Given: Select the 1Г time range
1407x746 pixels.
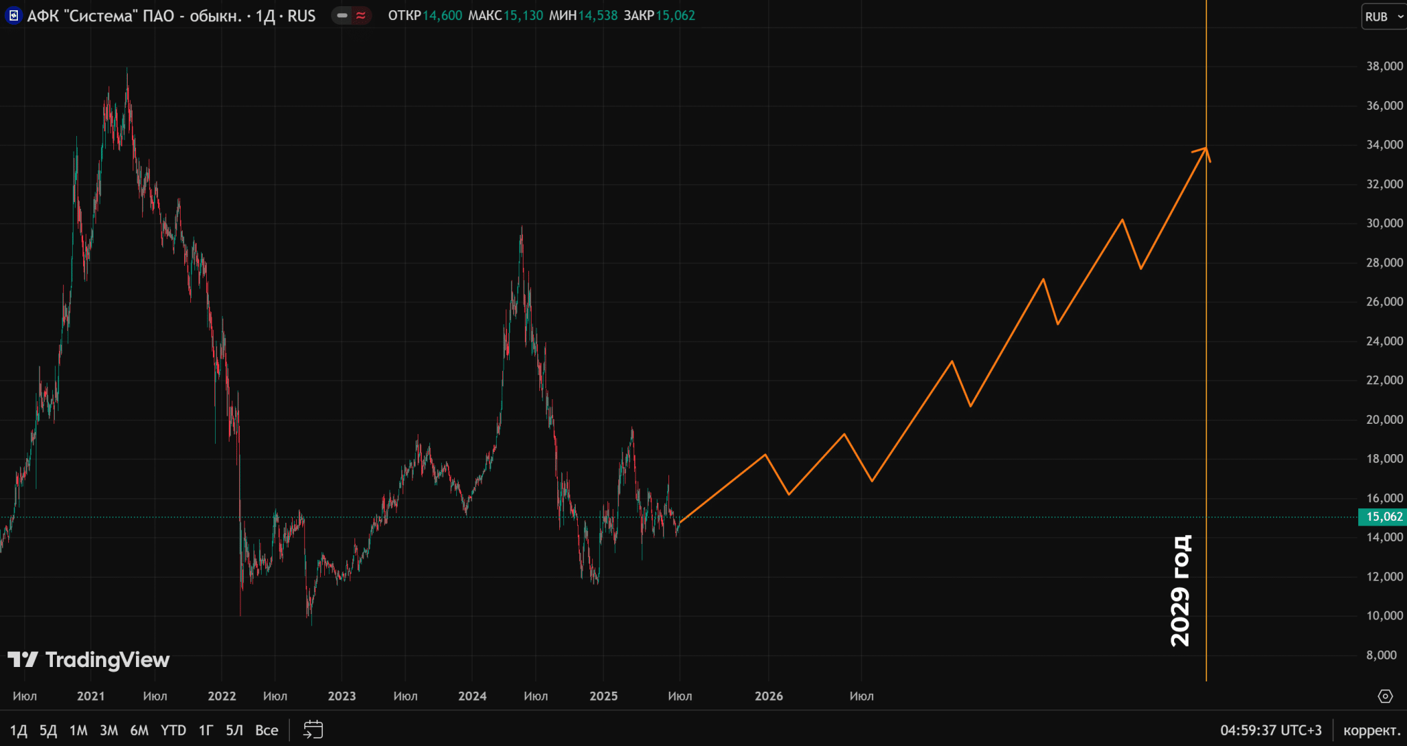Looking at the screenshot, I should [x=205, y=730].
